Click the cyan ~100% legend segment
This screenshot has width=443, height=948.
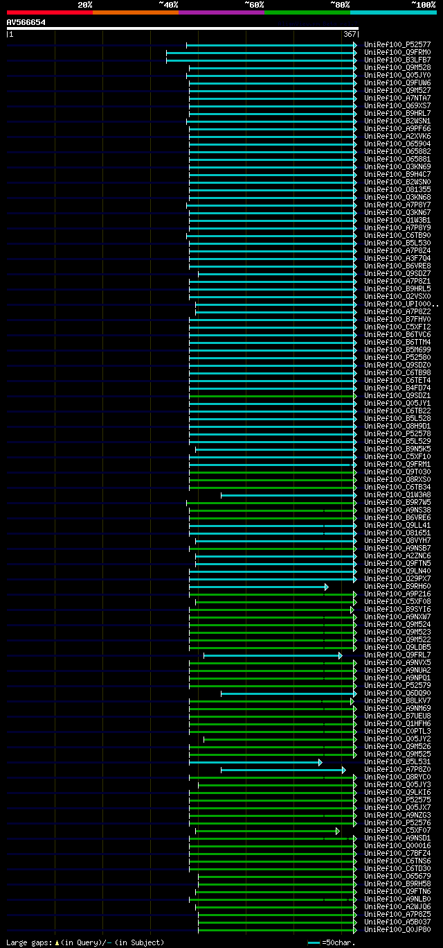pos(392,12)
